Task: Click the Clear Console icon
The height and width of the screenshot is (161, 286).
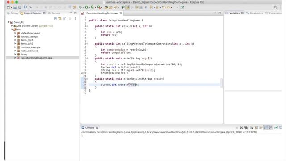Action: (252, 127)
